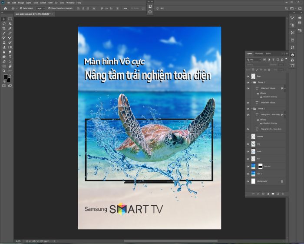This screenshot has width=304, height=244.
Task: Select the Lasso tool
Action: point(4,23)
